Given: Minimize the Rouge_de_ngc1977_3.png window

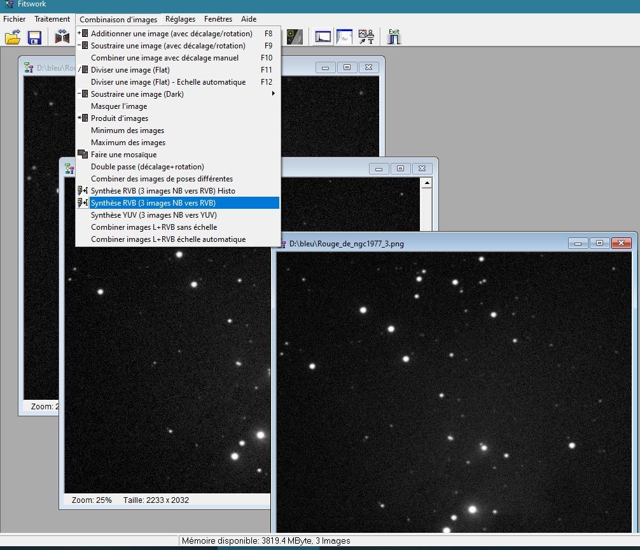Looking at the screenshot, I should click(578, 243).
